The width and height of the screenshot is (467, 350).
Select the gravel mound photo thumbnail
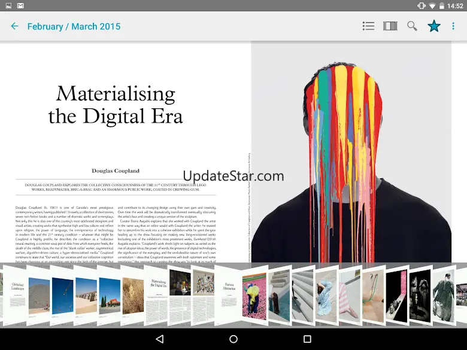click(x=39, y=295)
